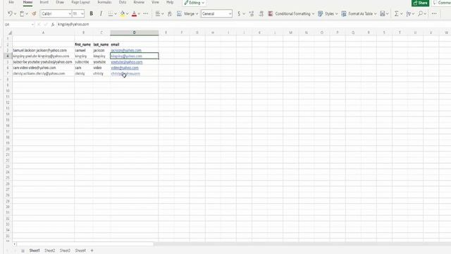Open the video@yahoo.com email link

[x=125, y=68]
